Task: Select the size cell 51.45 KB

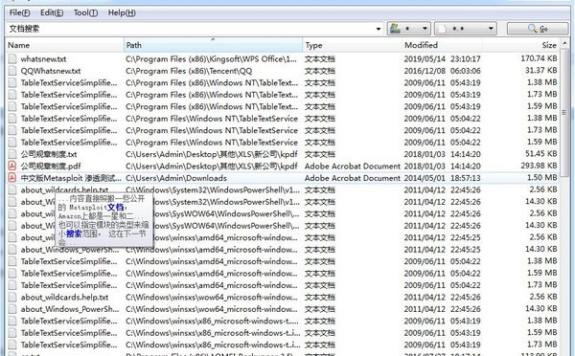Action: coord(540,153)
